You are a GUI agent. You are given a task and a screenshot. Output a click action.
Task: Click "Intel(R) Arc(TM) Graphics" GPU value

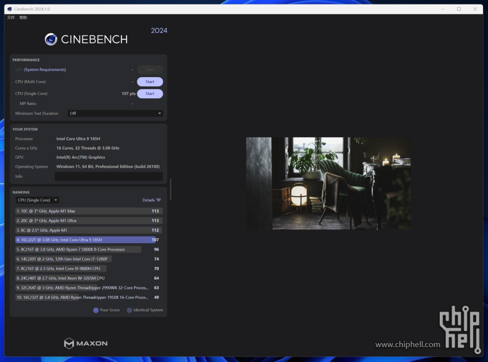pyautogui.click(x=81, y=157)
